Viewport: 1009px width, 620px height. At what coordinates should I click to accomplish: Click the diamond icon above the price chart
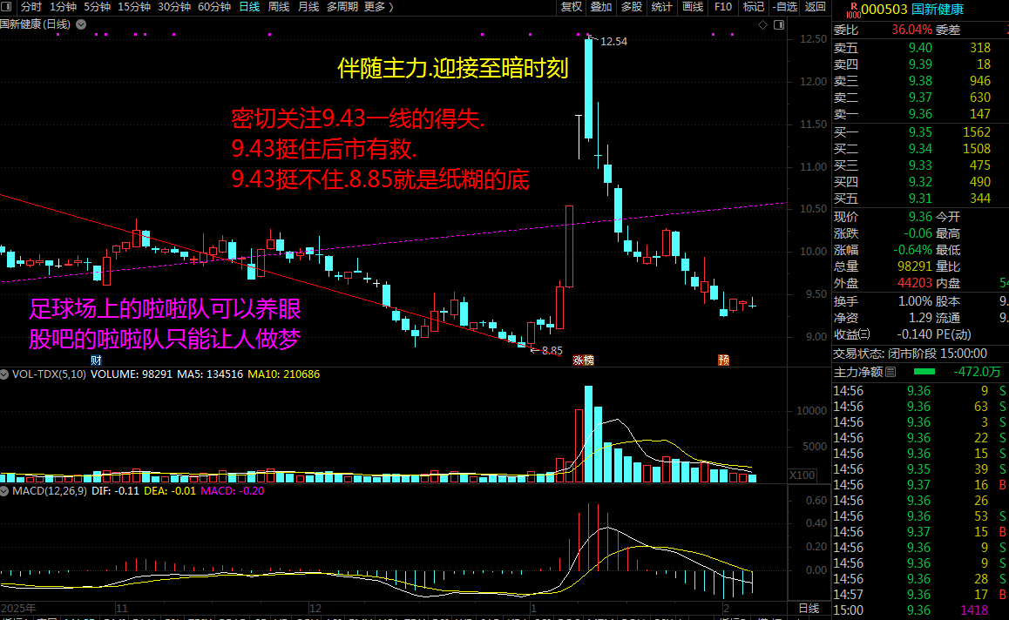point(762,24)
